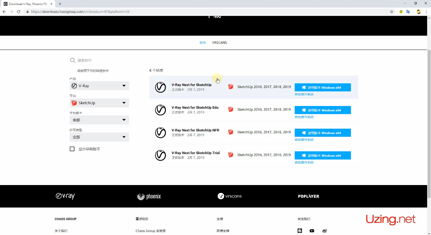Open 其他操作系统 link under first result
Image resolution: width=431 pixels, height=235 pixels.
[x=304, y=94]
